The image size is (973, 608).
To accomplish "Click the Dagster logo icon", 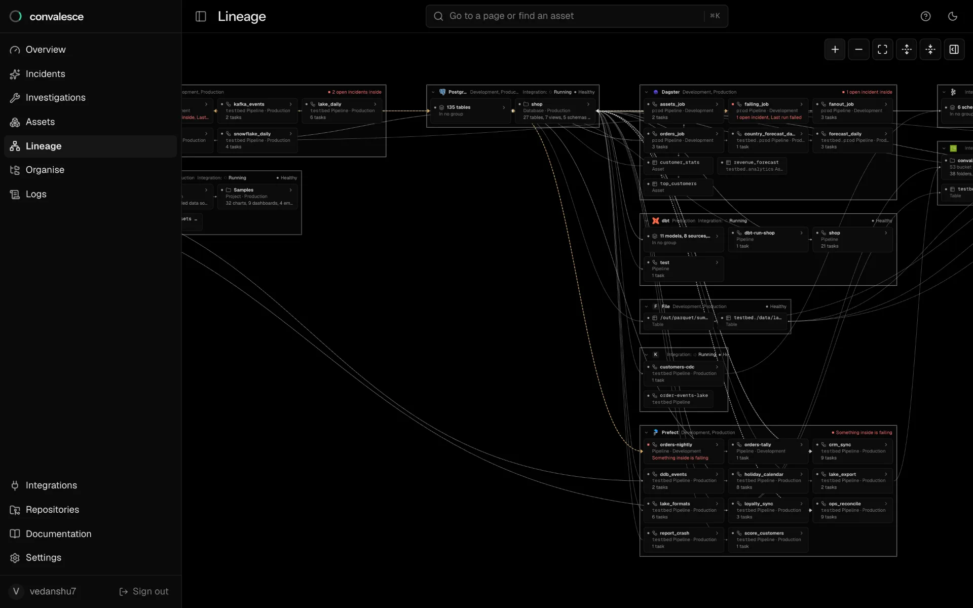I will 656,92.
